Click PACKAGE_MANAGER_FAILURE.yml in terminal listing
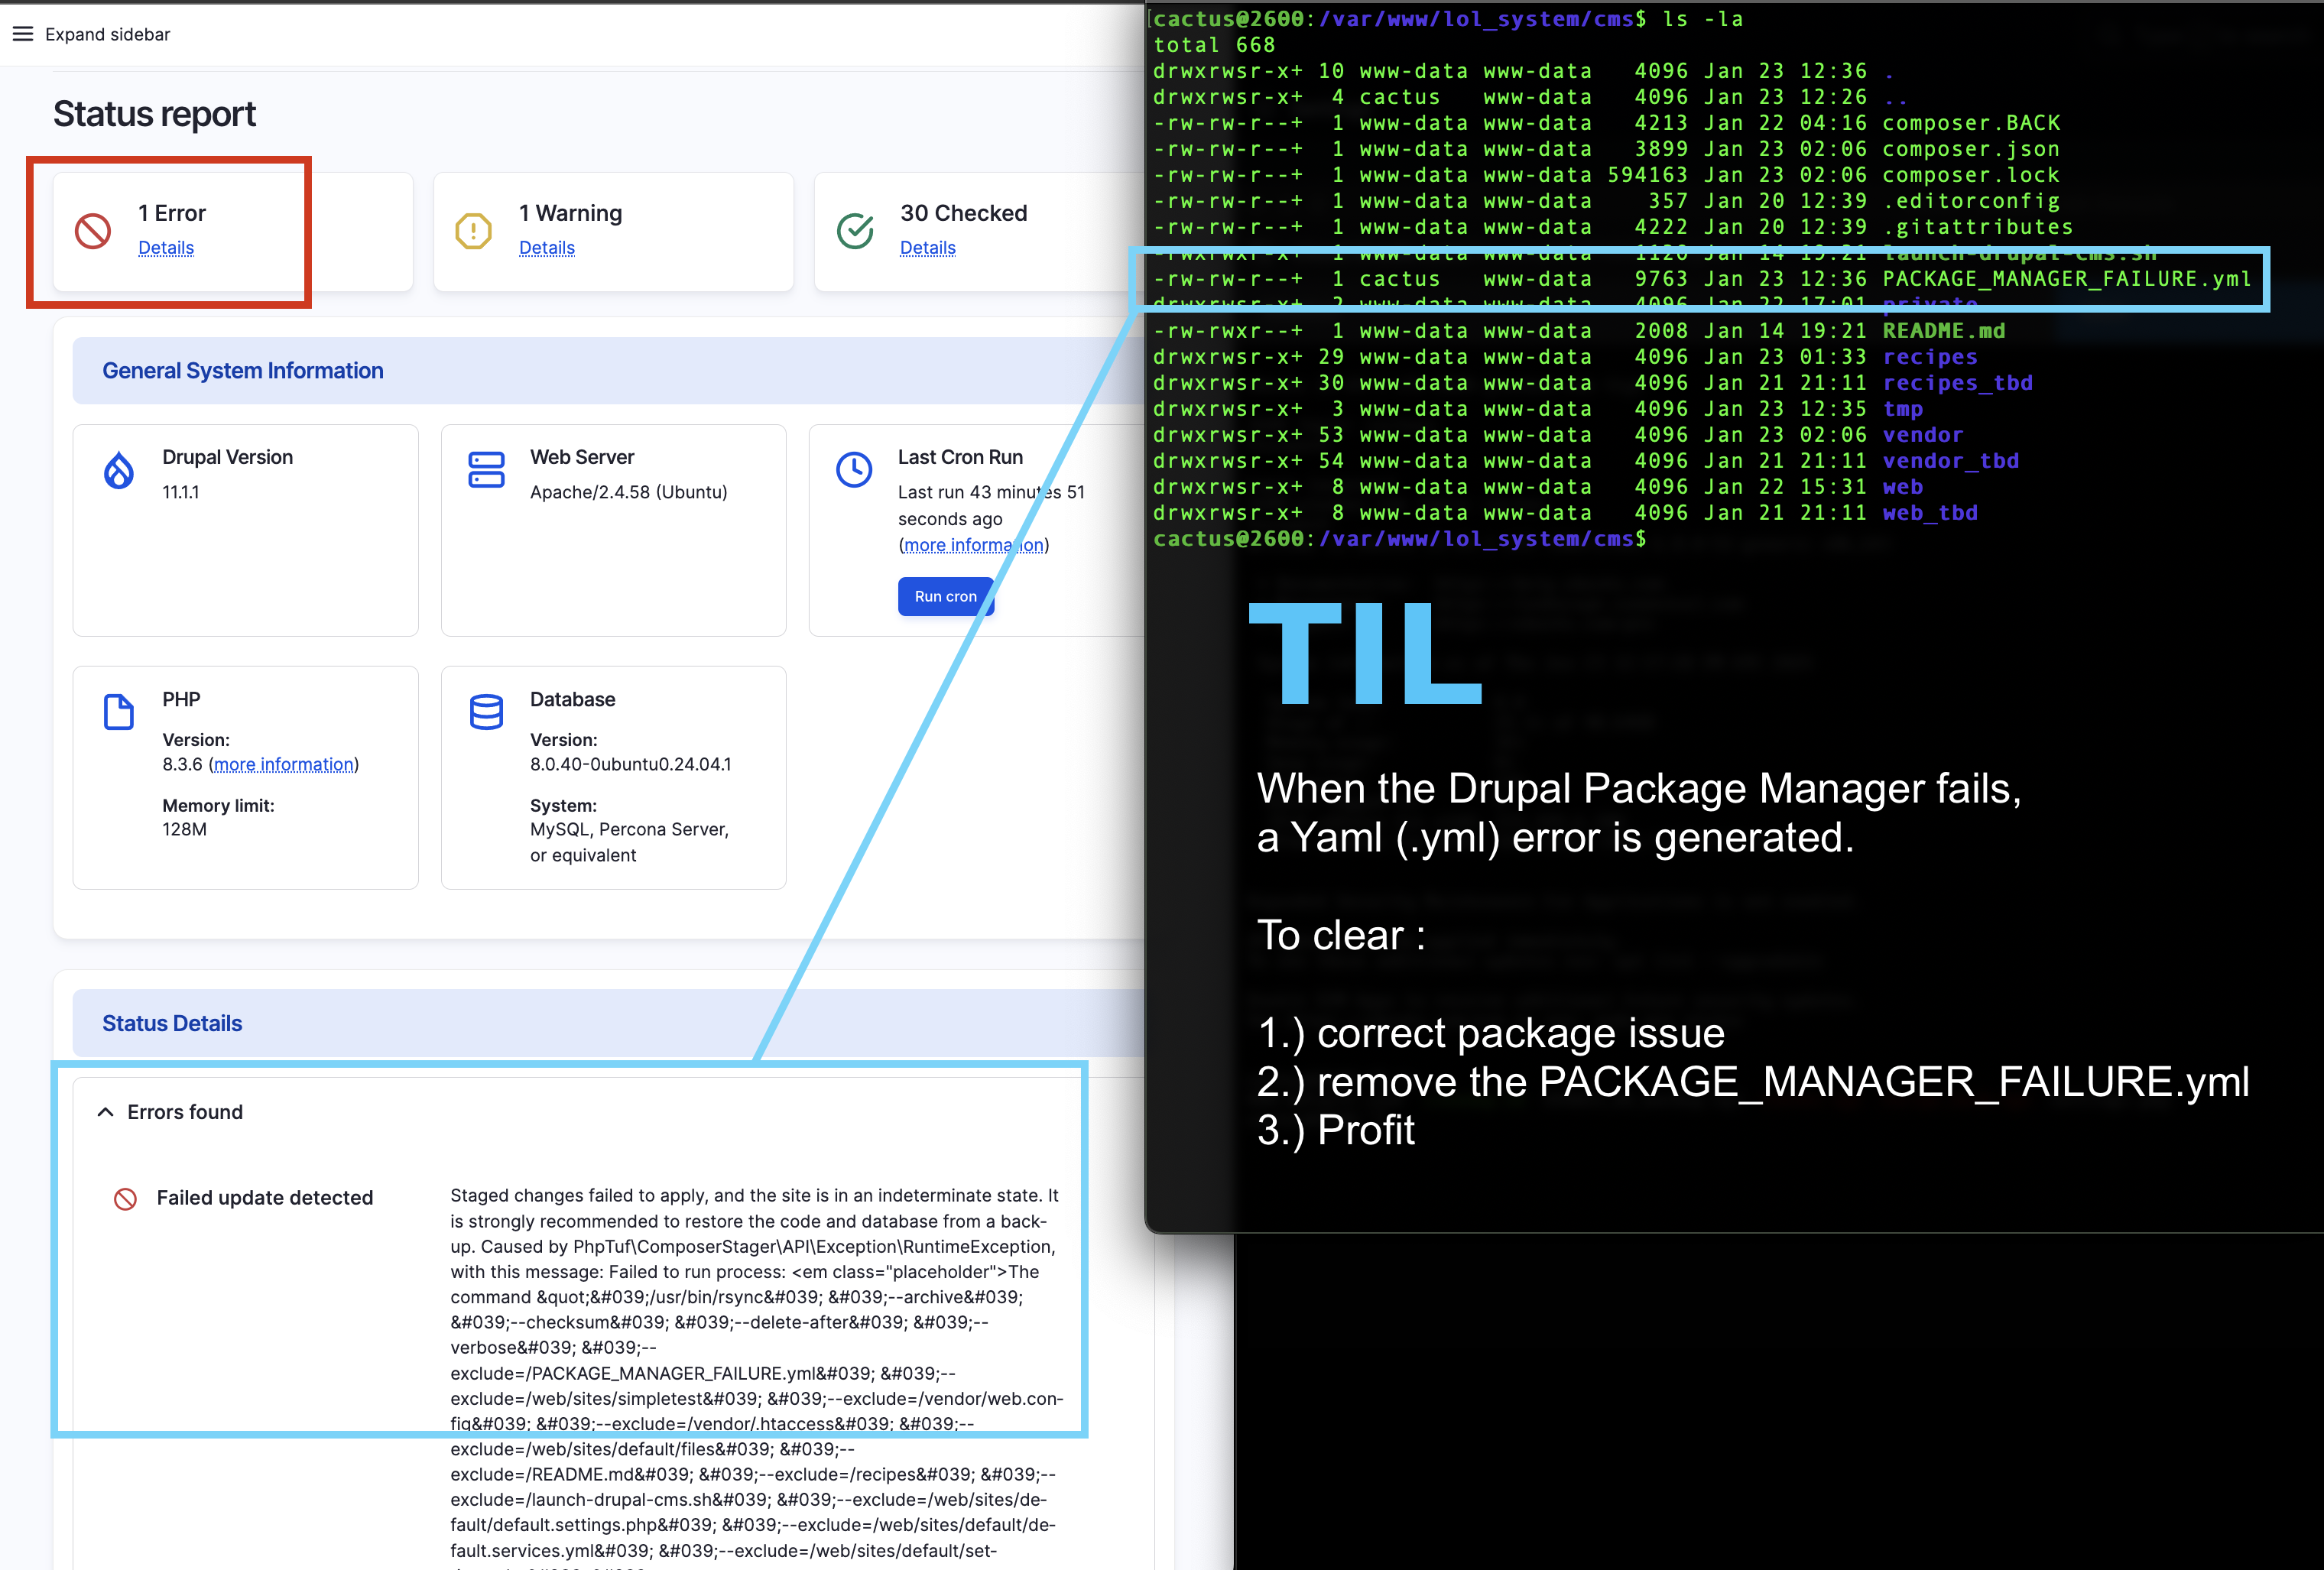 click(2067, 279)
